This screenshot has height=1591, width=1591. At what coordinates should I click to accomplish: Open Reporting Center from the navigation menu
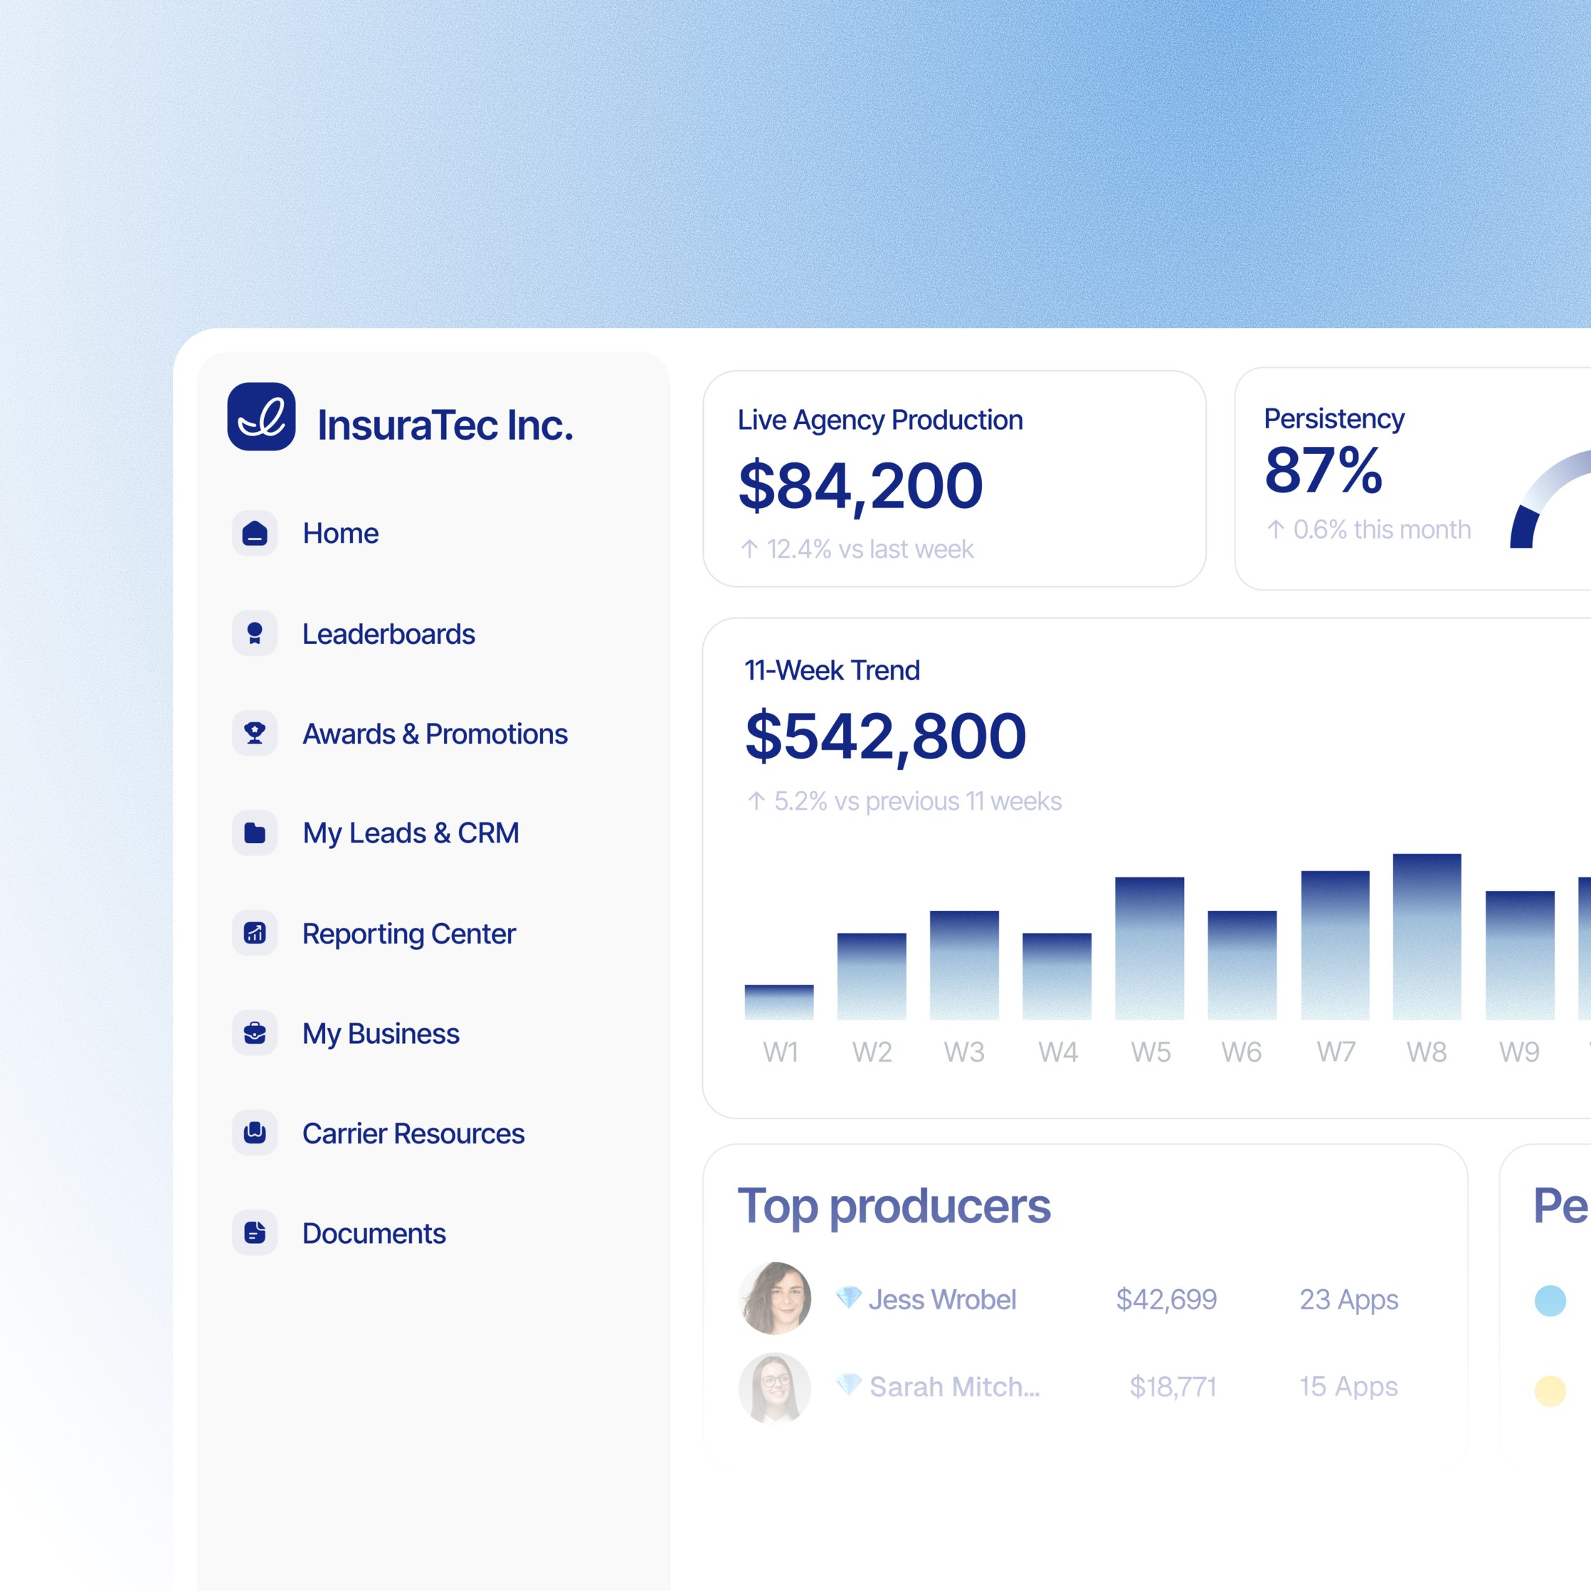coord(409,934)
